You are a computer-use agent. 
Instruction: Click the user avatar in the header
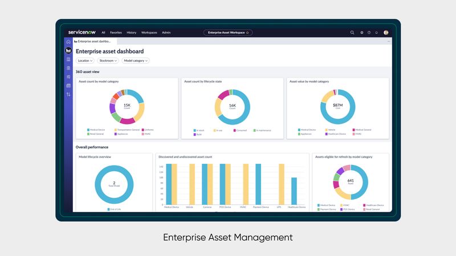(386, 32)
